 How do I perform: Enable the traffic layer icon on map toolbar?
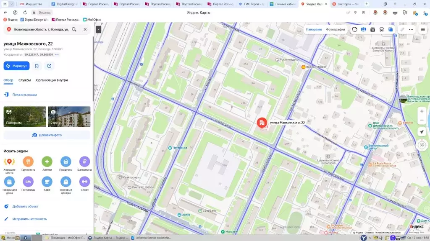[355, 30]
